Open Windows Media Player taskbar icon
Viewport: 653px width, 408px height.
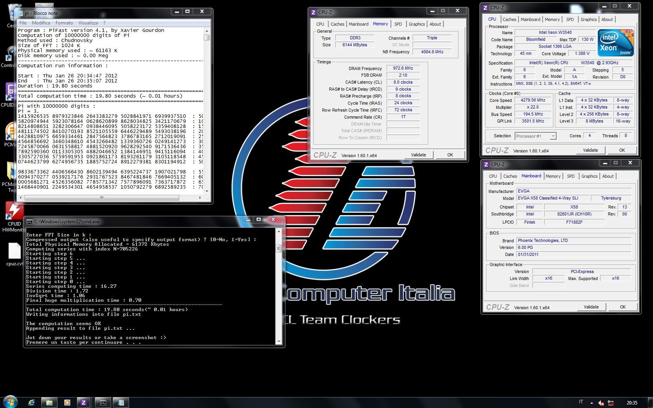(67, 403)
